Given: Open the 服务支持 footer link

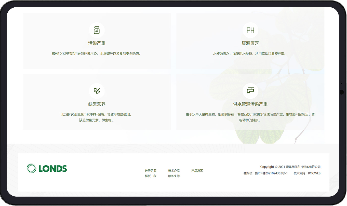Looking at the screenshot, I should (174, 176).
